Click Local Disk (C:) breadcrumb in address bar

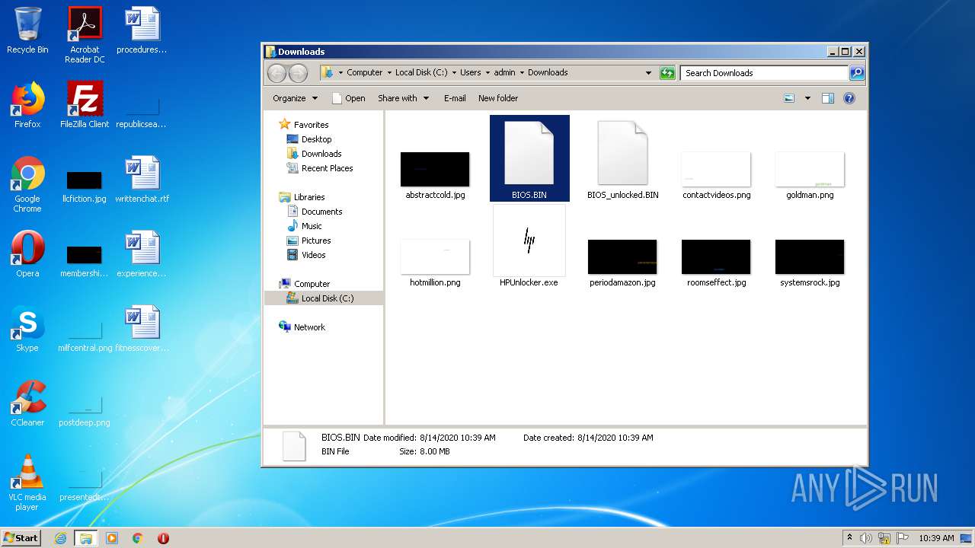coord(421,73)
